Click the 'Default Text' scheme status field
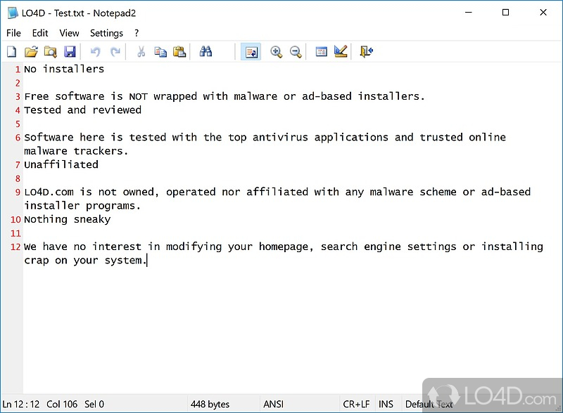The width and height of the screenshot is (563, 413). click(429, 404)
